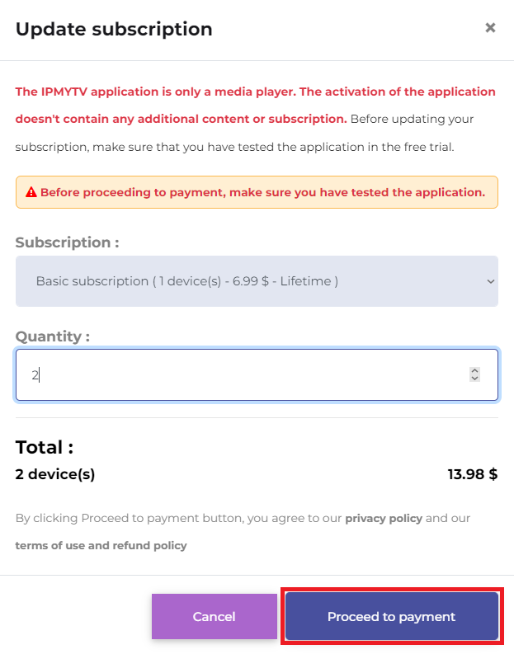Screen dimensions: 514x654
Task: Focus the Quantity input field
Action: (257, 375)
